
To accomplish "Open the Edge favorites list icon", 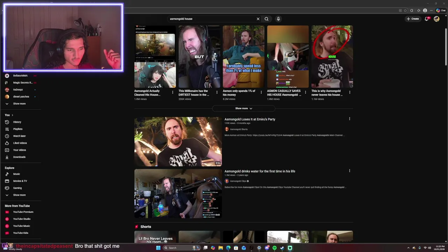I will pos(418,10).
